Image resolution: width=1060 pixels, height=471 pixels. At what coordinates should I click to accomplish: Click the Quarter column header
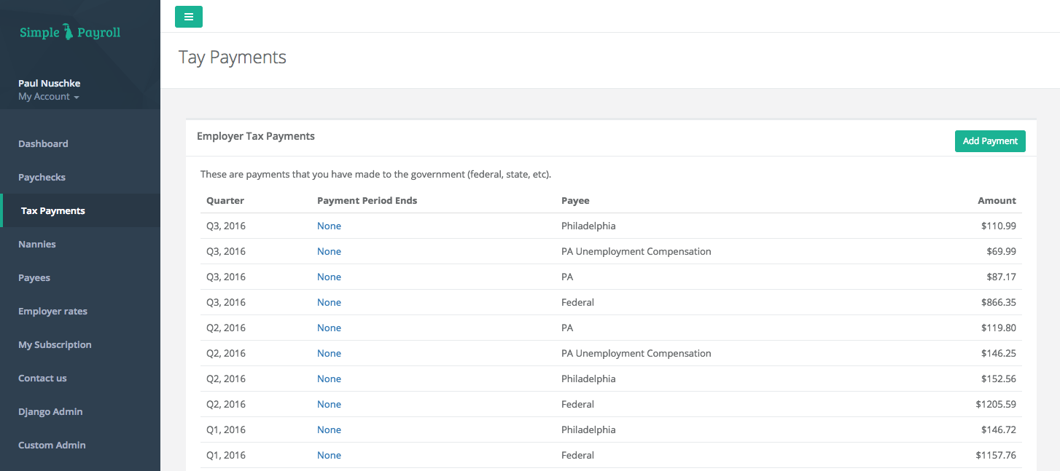[x=225, y=200]
